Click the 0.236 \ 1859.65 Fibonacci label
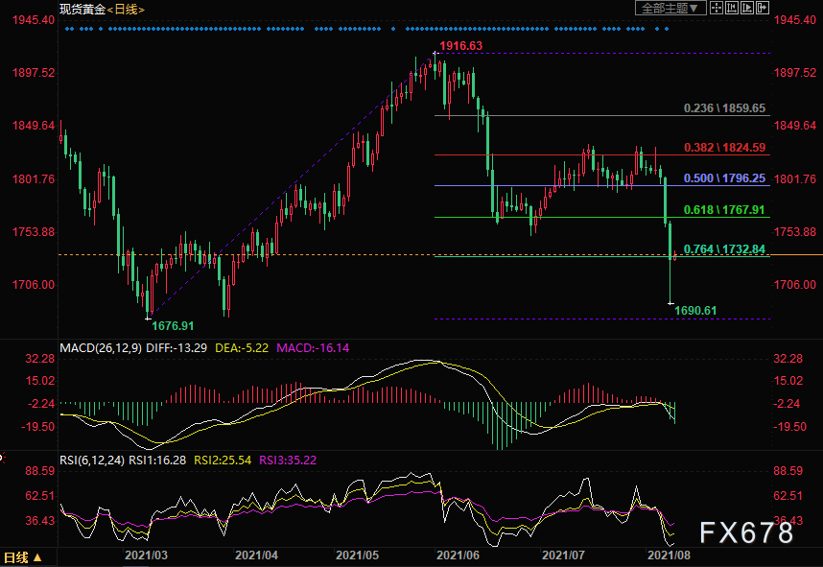The image size is (823, 567). coord(724,108)
